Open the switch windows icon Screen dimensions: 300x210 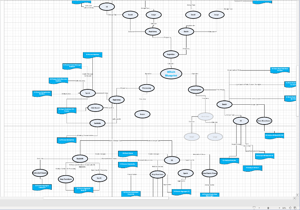click(x=295, y=208)
